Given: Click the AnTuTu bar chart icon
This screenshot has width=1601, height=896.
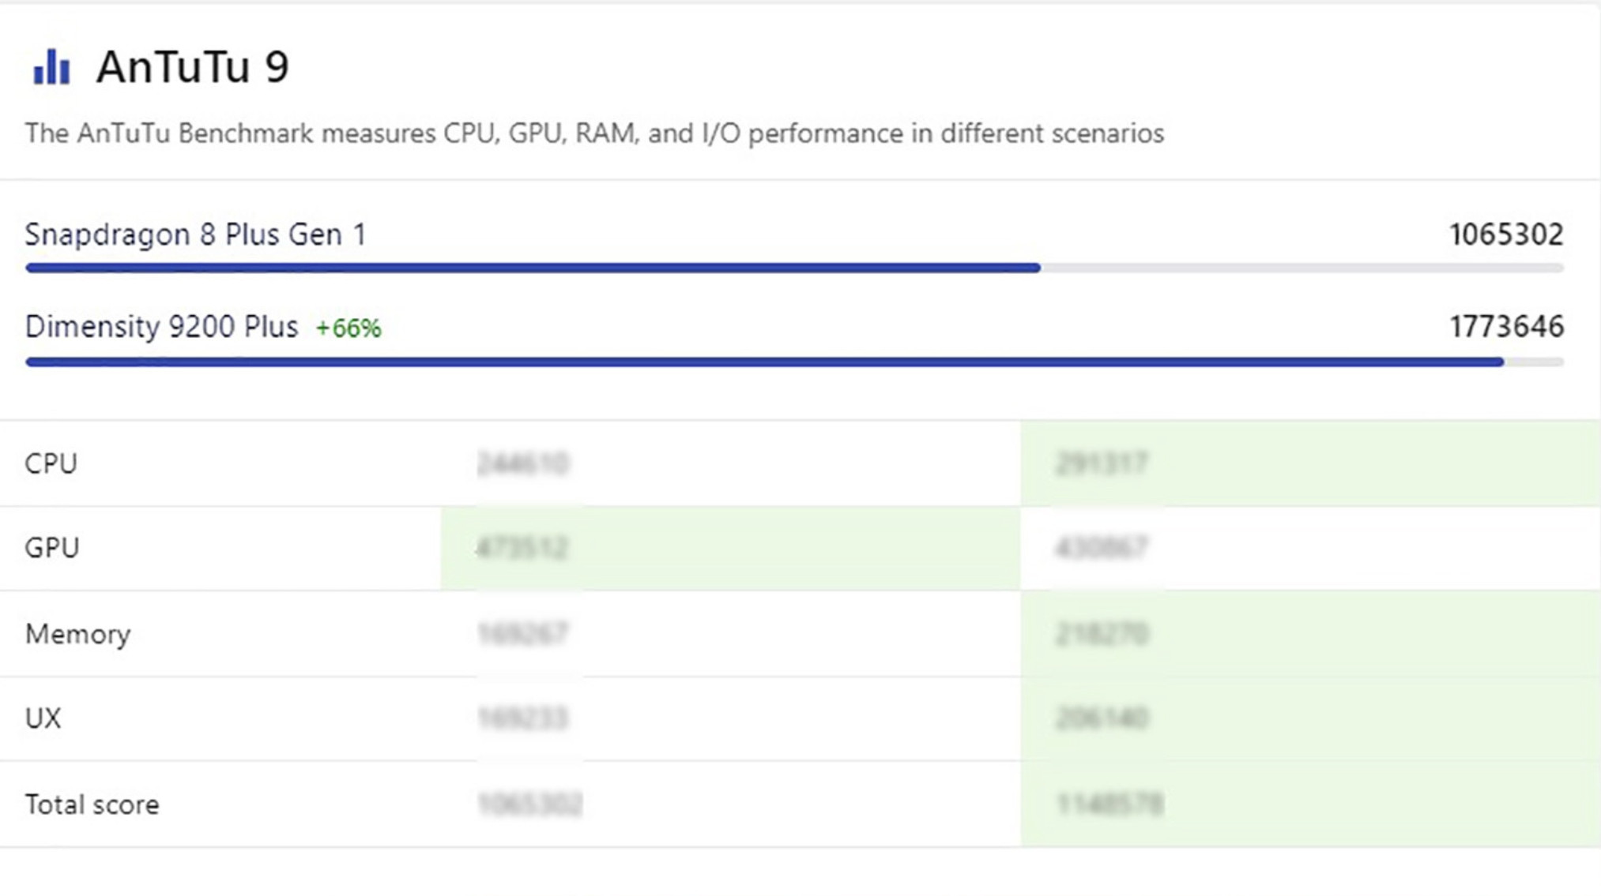Looking at the screenshot, I should (x=51, y=67).
